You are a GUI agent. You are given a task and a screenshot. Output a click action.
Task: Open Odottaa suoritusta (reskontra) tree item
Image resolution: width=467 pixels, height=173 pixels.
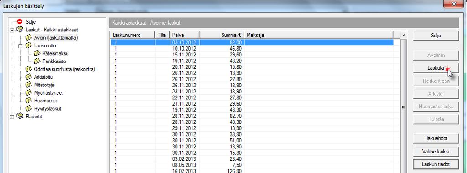[65, 69]
